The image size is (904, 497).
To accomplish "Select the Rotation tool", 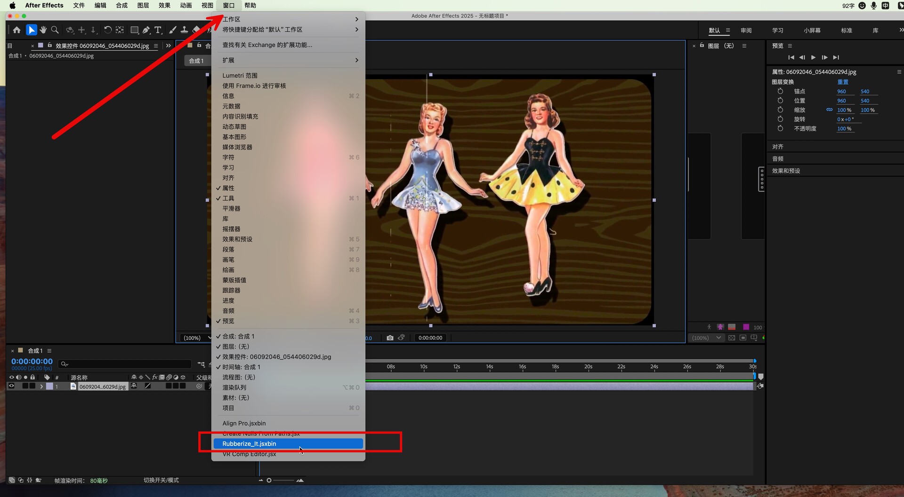I will click(108, 30).
